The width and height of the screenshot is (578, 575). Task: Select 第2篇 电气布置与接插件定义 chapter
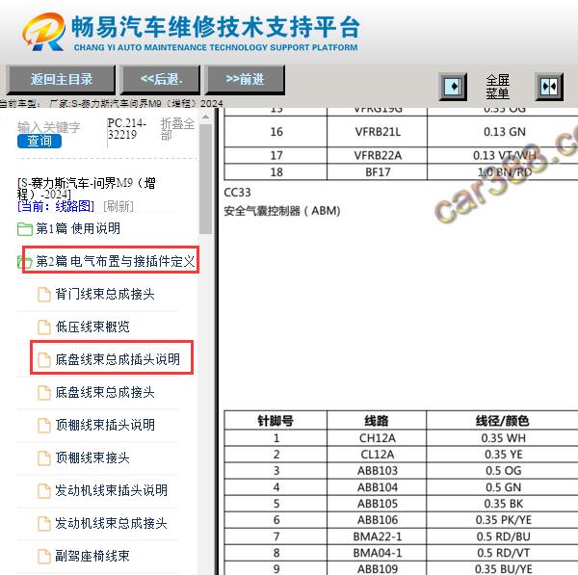point(115,261)
